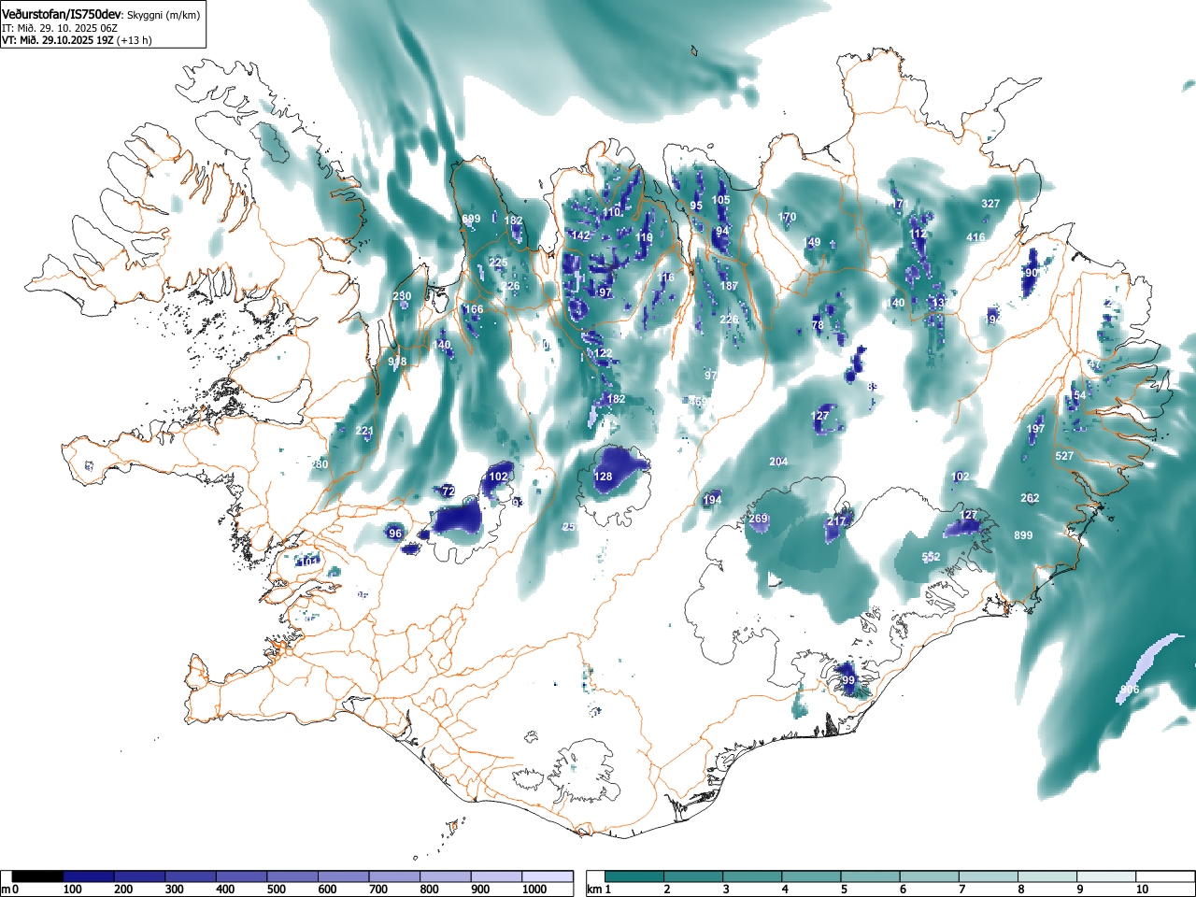This screenshot has width=1196, height=897.
Task: Click the map value 105
Action: [x=720, y=200]
